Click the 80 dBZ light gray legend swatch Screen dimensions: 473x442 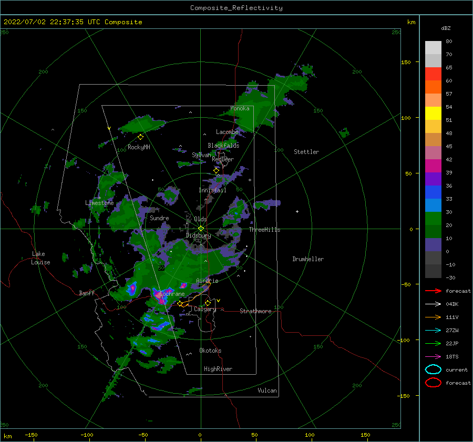coord(433,47)
